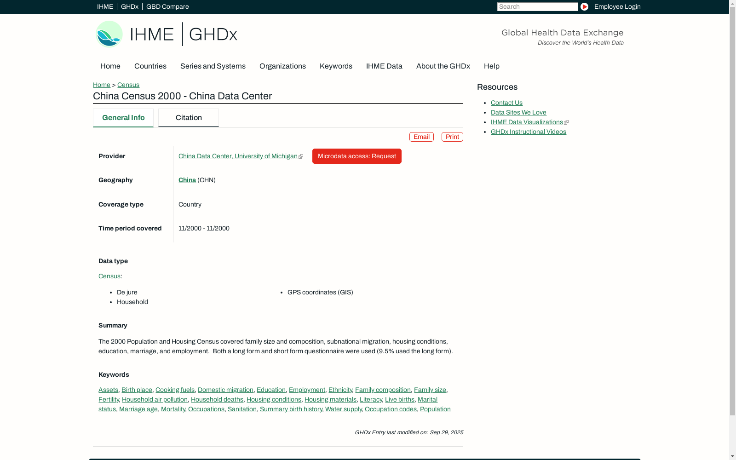
Task: Open the IHME Data menu
Action: click(384, 66)
